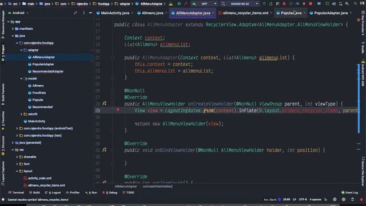
Task: Expand the font folder
Action: coord(17,164)
